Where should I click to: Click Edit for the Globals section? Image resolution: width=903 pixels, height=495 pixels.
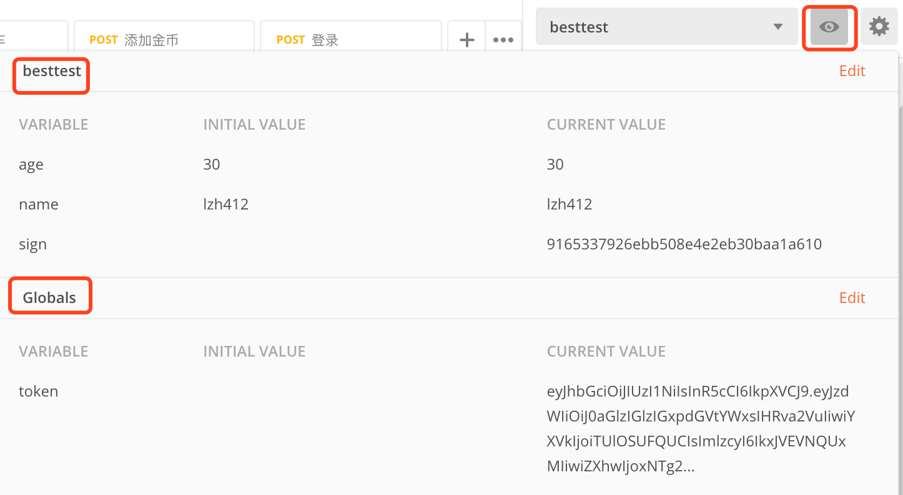(852, 298)
